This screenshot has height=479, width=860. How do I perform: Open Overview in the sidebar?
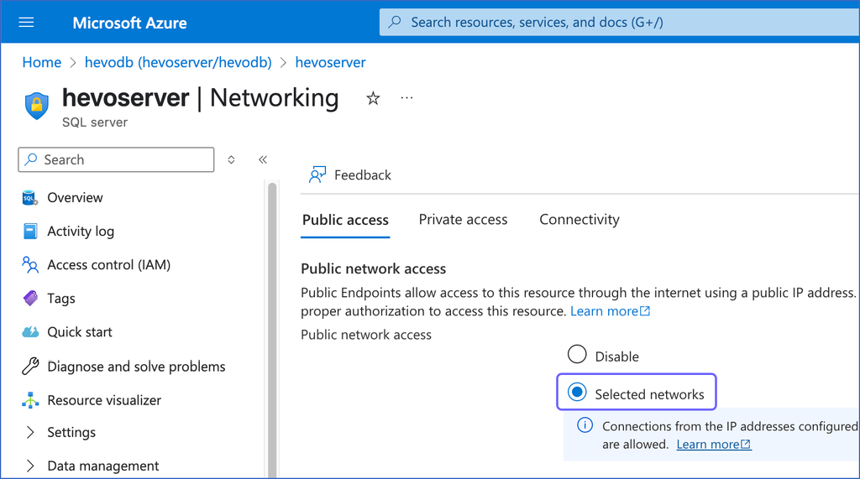75,198
